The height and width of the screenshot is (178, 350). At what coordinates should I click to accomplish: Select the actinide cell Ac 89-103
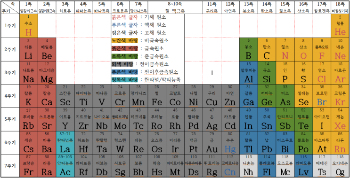point(65,166)
